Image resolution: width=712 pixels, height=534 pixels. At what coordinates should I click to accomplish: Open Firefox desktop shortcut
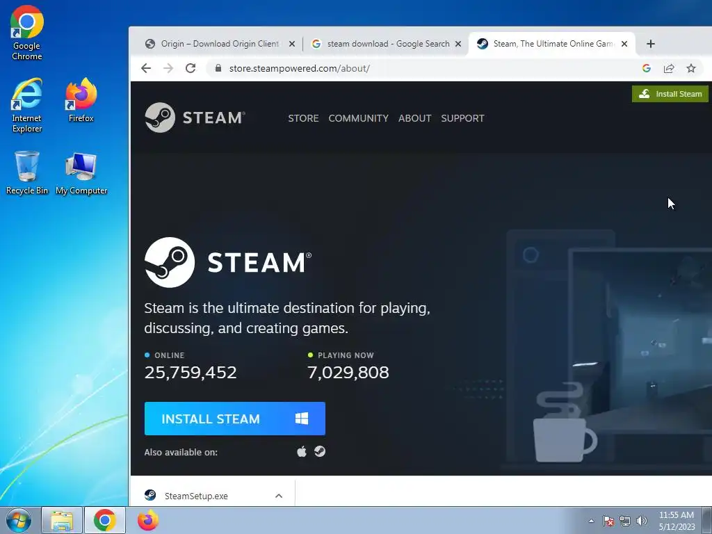tap(81, 100)
